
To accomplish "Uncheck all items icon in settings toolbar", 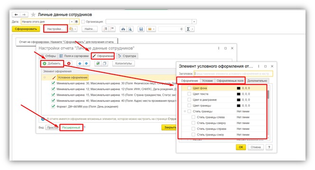I will coord(104,63).
